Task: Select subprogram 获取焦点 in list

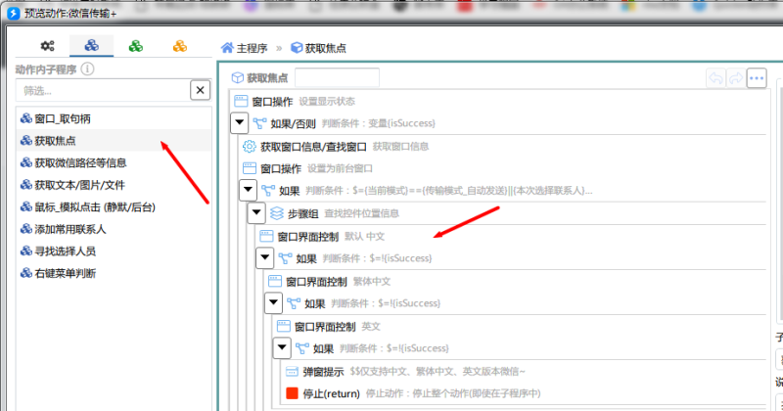Action: pyautogui.click(x=114, y=141)
